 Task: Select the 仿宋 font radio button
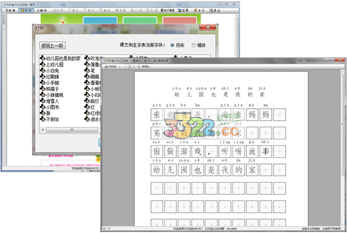coord(172,45)
